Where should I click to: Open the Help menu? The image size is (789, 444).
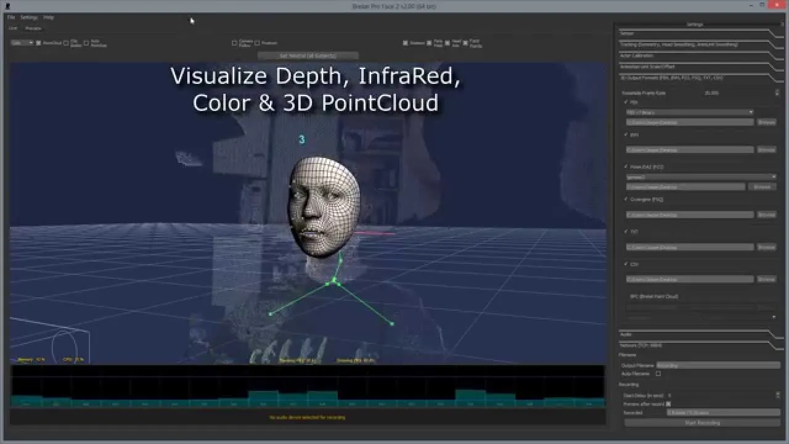tap(49, 17)
